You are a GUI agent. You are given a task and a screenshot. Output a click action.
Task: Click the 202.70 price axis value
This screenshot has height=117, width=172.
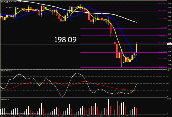tap(169, 25)
